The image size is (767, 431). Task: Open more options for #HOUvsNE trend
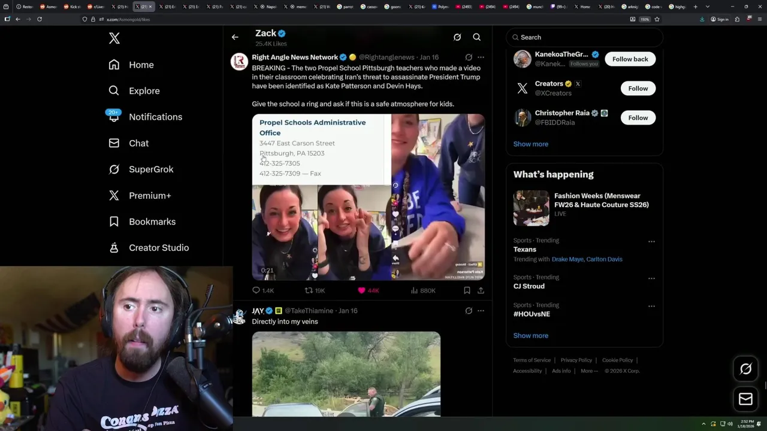click(651, 306)
